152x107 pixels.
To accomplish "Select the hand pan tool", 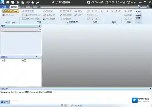I will pyautogui.click(x=102, y=11).
